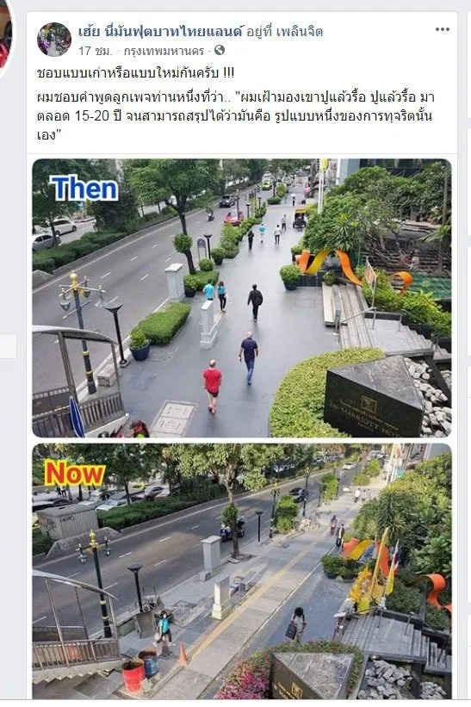This screenshot has height=707, width=471.
Task: Open the page's round profile picture
Action: [x=54, y=40]
